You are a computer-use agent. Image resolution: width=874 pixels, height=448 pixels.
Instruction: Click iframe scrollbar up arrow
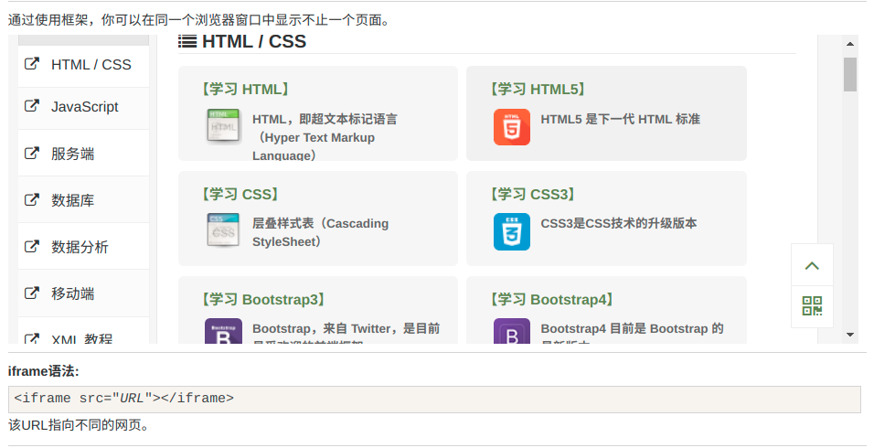point(850,44)
